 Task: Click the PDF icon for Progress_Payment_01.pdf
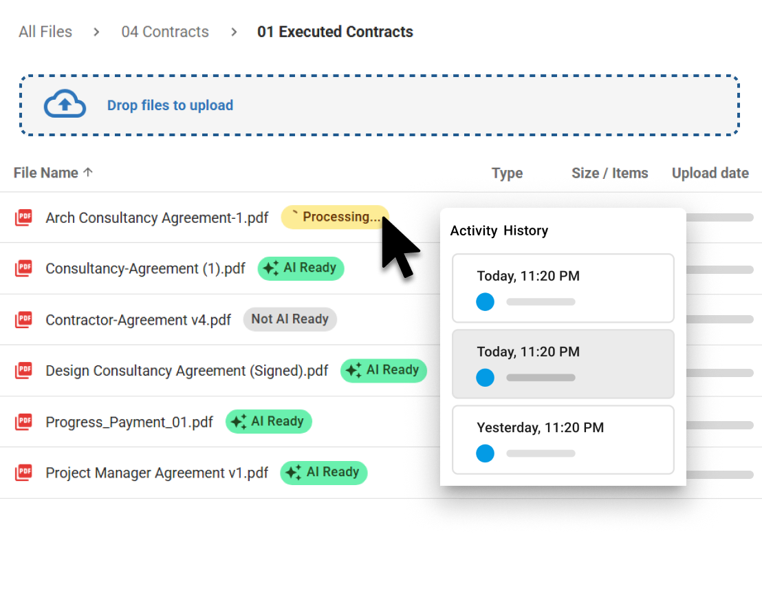[24, 421]
